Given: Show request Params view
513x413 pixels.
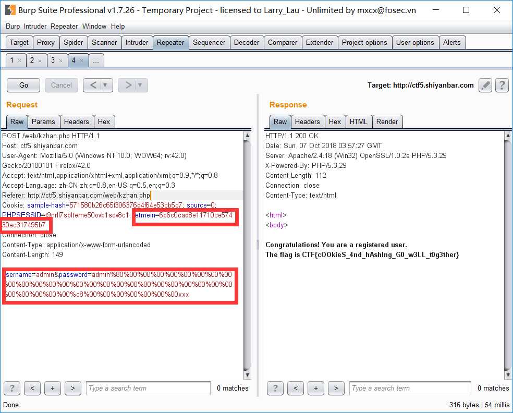Looking at the screenshot, I should pyautogui.click(x=43, y=122).
